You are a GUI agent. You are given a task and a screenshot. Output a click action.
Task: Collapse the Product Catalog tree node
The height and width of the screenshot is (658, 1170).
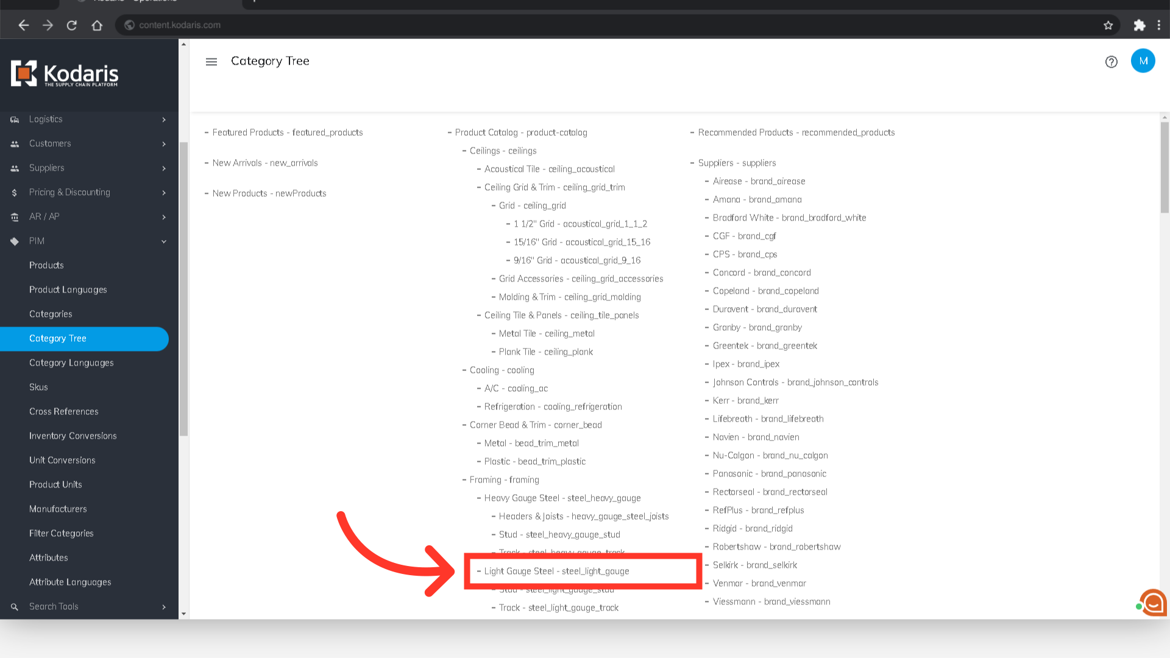[450, 133]
